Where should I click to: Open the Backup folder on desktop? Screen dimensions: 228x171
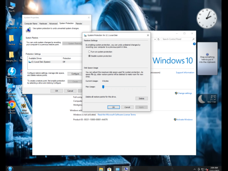pos(12,40)
